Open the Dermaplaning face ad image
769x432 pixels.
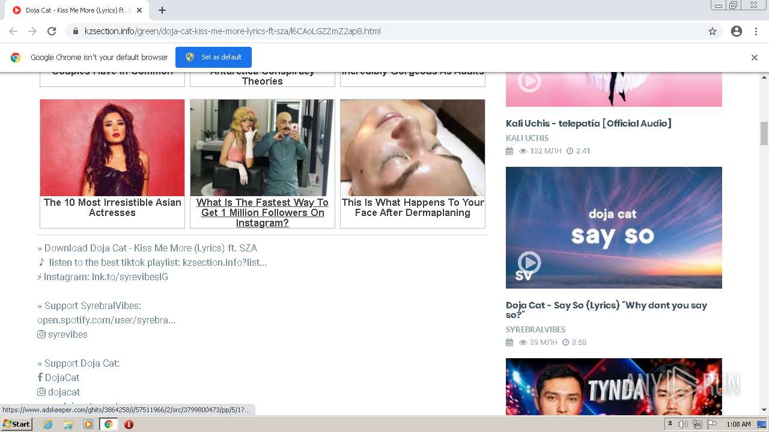coord(413,148)
